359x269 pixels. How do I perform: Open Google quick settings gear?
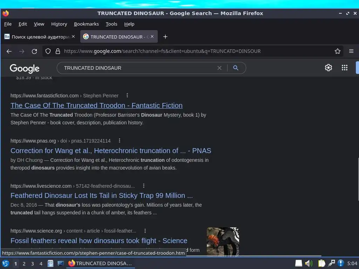tap(328, 68)
